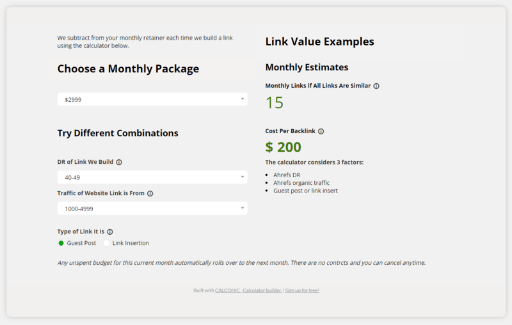Click the Ahrefs DR bullet item
Screen dimensions: 512x325
point(287,175)
